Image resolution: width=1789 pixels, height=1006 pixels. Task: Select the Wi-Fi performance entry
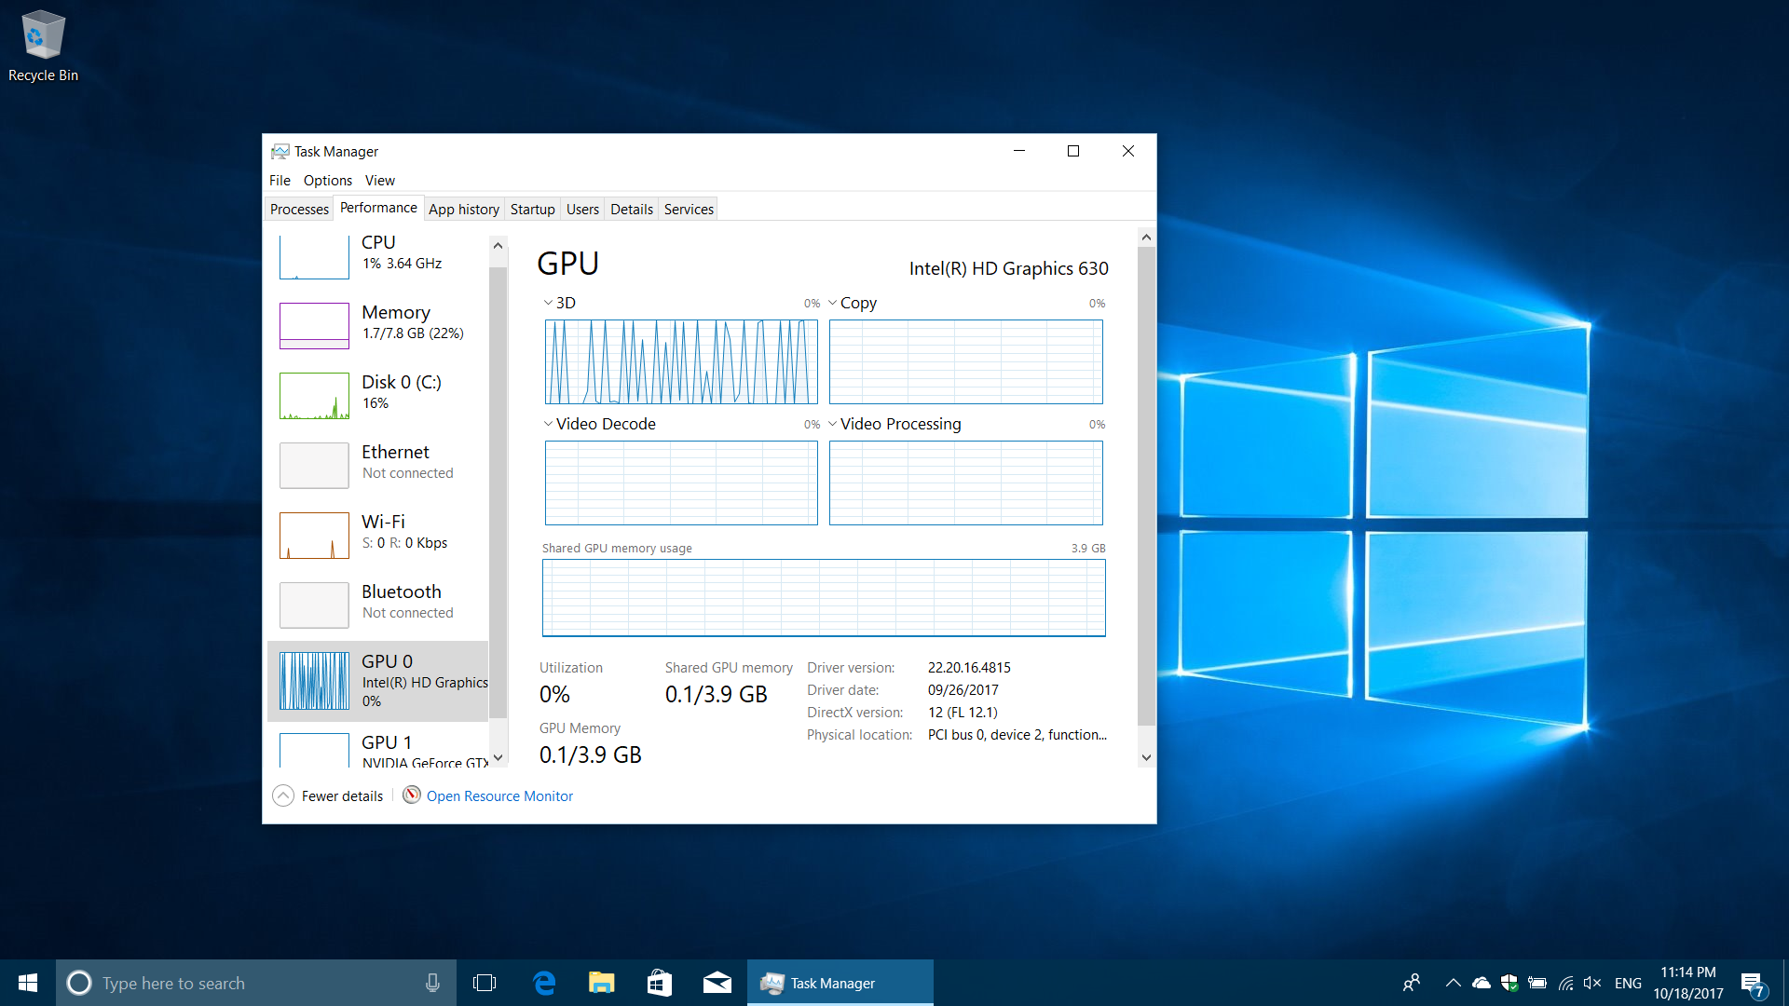(377, 535)
